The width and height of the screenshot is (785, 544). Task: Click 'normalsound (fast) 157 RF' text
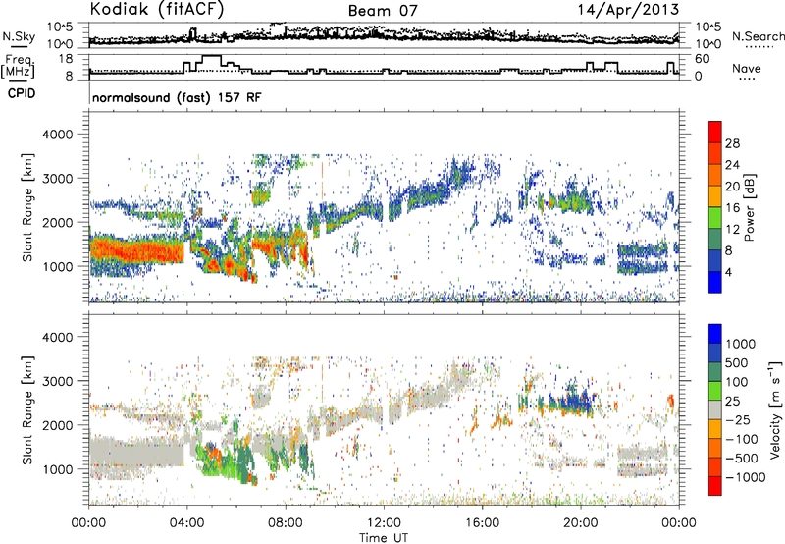(x=177, y=97)
